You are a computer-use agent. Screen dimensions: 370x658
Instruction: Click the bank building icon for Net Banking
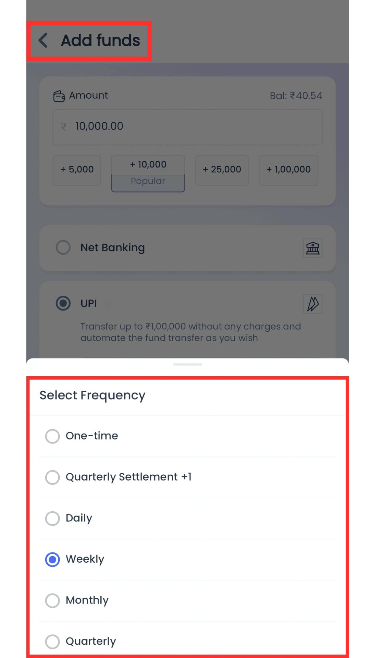312,248
